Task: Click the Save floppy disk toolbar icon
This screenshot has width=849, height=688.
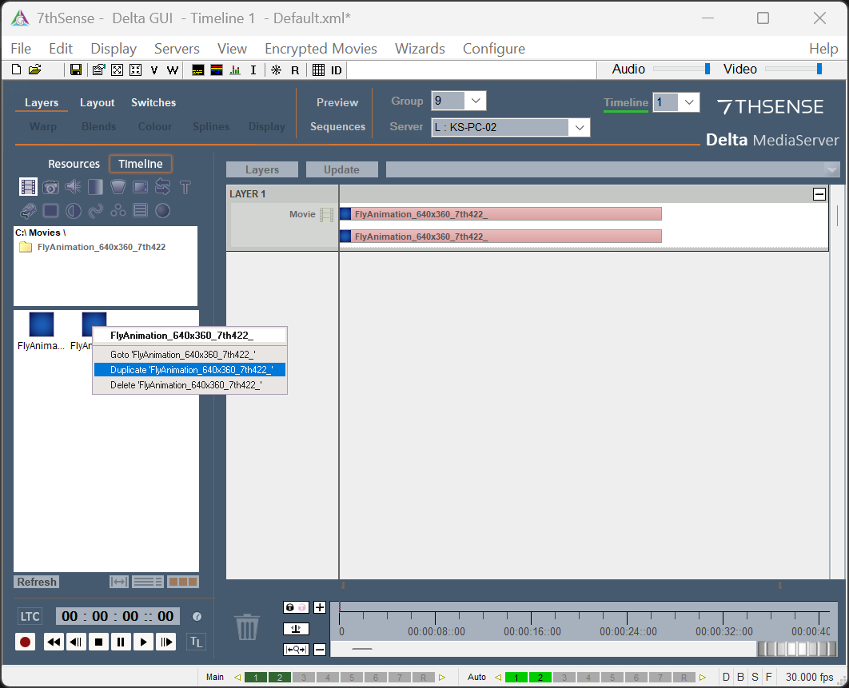Action: (x=76, y=70)
